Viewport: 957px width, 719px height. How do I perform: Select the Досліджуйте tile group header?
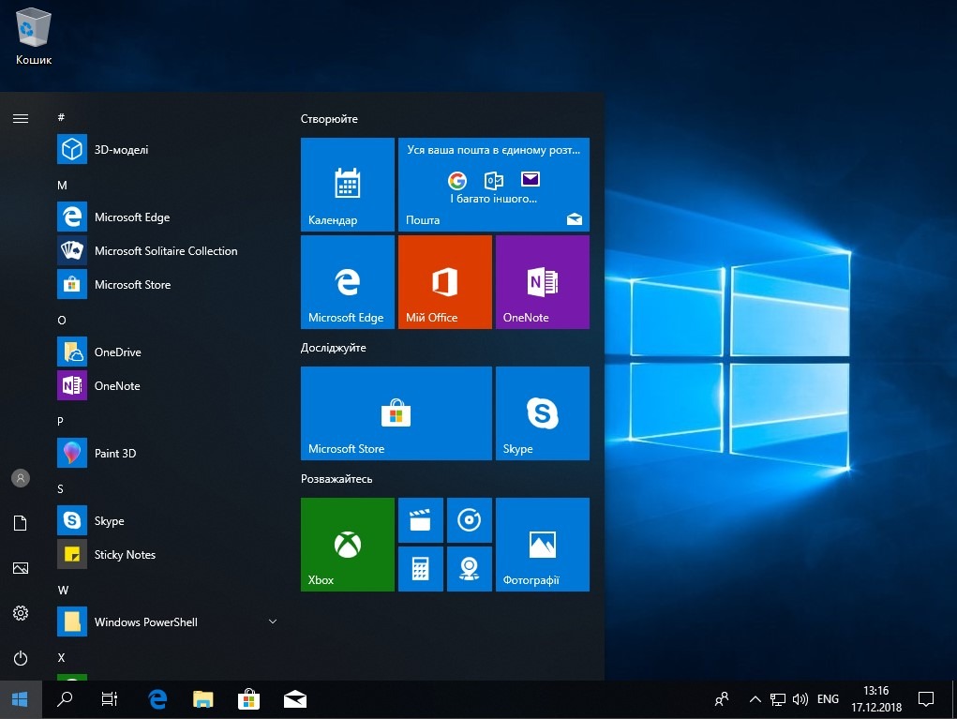pyautogui.click(x=334, y=348)
